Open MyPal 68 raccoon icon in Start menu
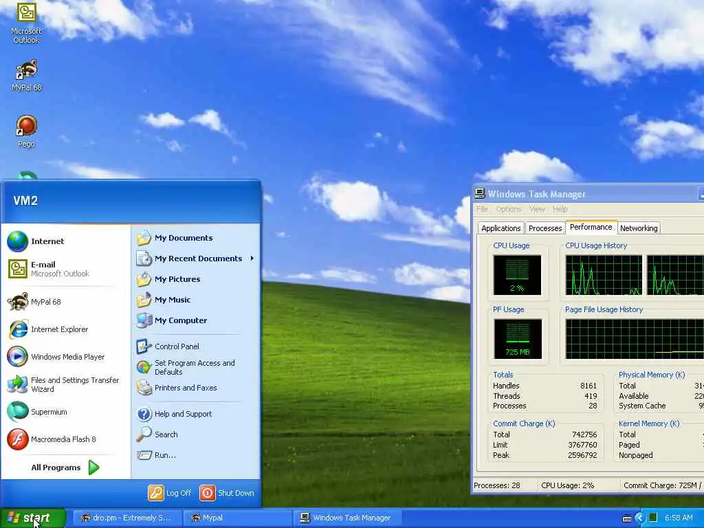 (17, 302)
